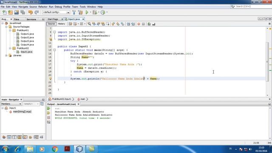272x153 pixels.
Task: Select main(String[] args) in Navigator
Action: (22, 112)
